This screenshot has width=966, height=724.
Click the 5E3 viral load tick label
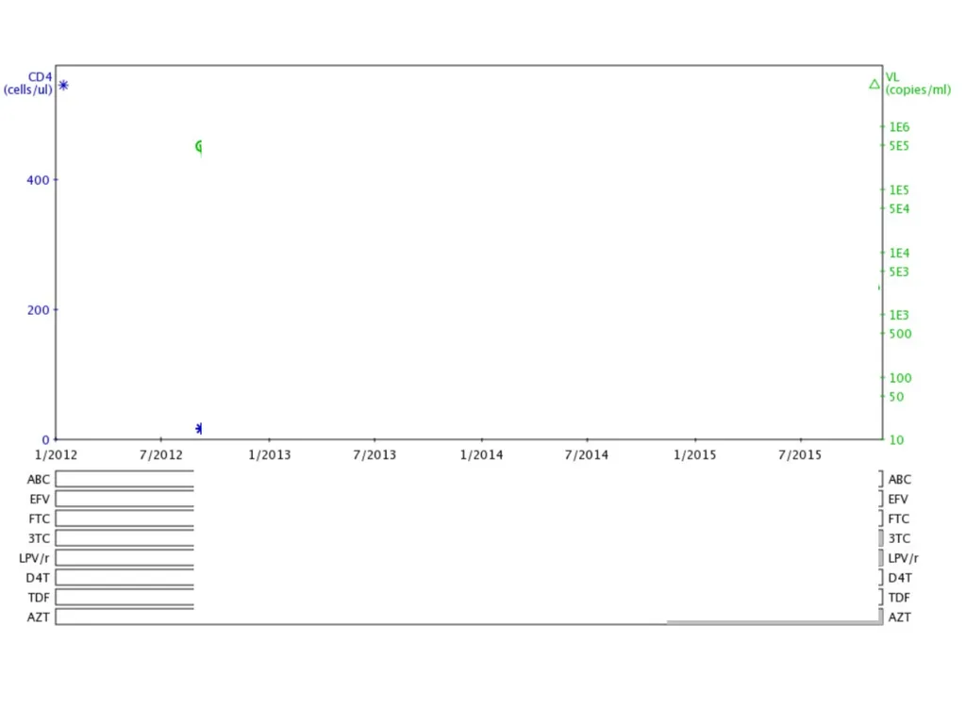[899, 271]
